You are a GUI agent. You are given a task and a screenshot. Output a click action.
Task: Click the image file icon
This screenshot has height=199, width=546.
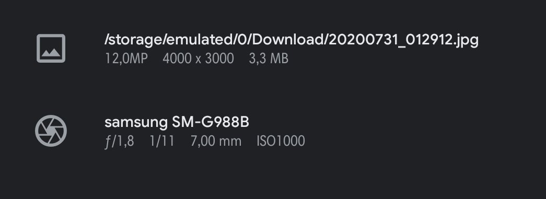click(x=51, y=49)
